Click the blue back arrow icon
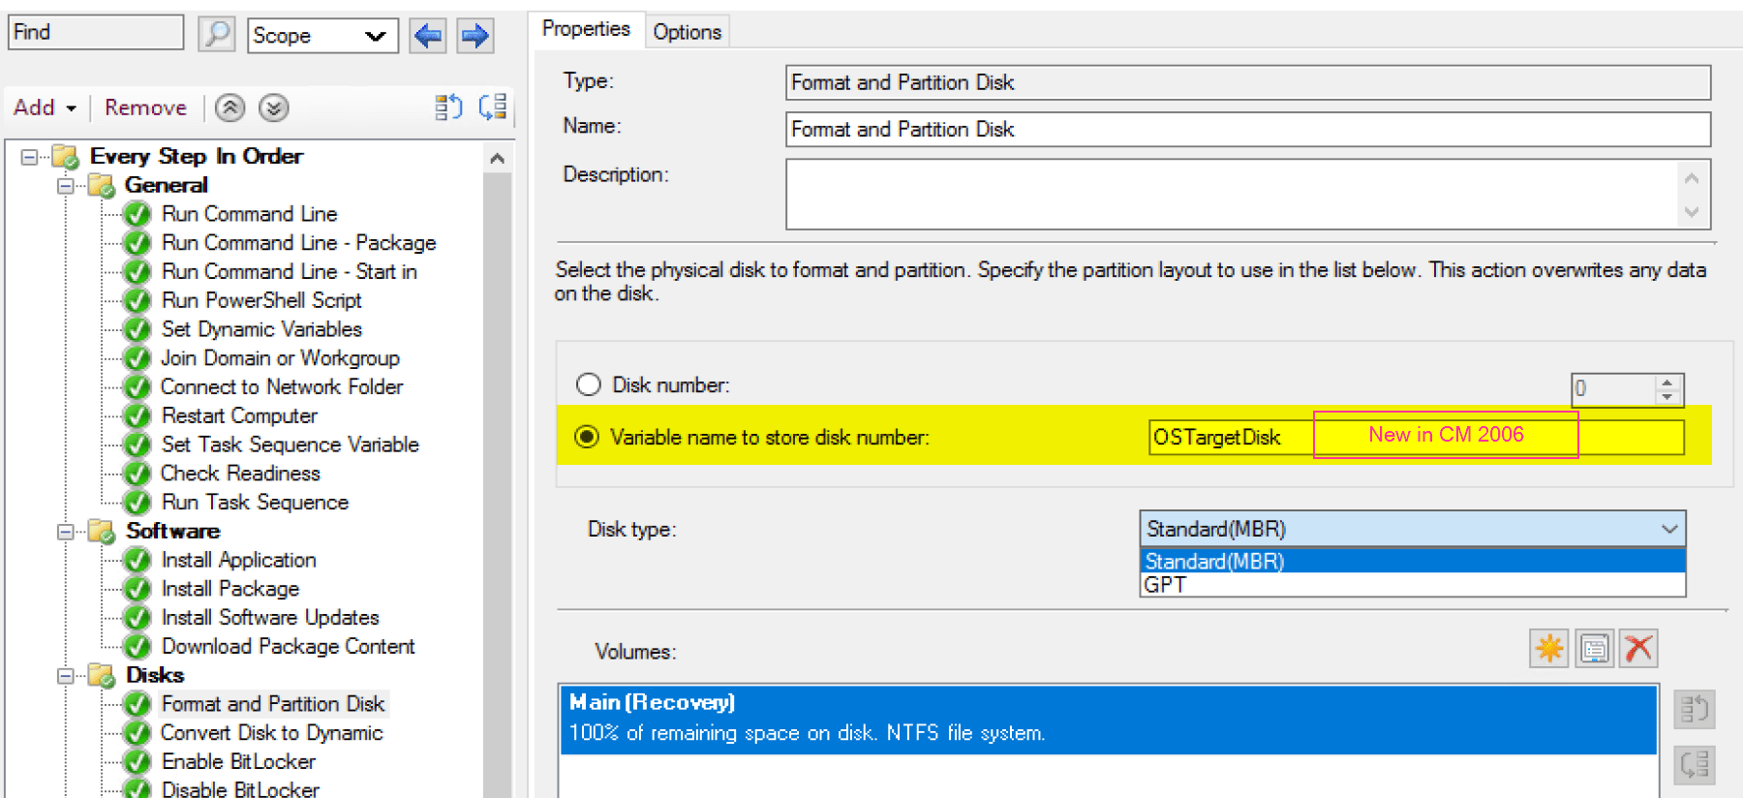 tap(427, 37)
